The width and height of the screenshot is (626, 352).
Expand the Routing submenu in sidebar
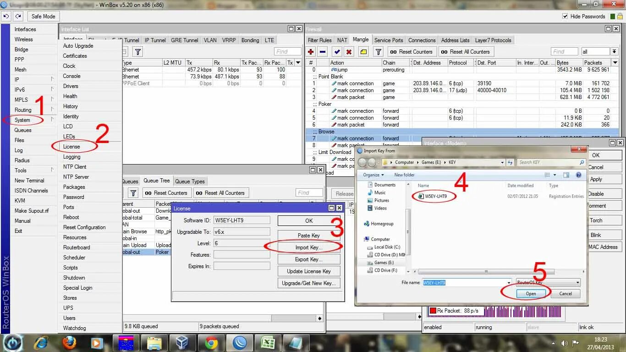[x=34, y=110]
